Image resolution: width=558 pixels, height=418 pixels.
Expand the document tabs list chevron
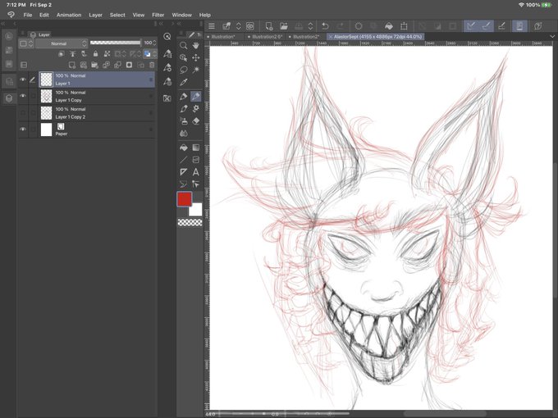tap(552, 37)
